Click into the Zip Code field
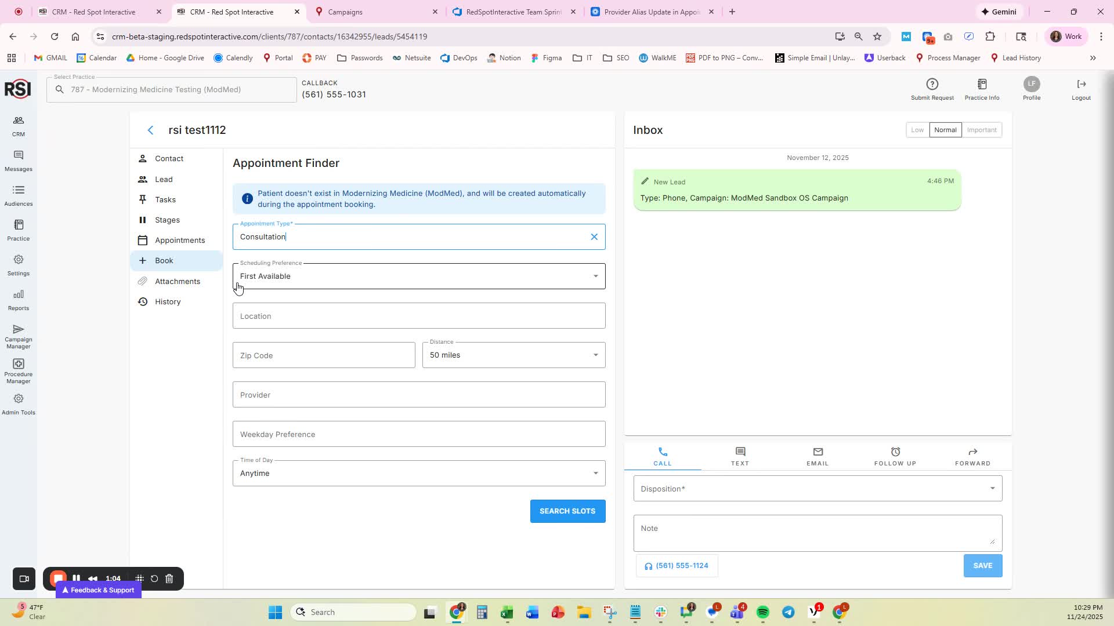Screen dimensions: 1114x626 (323, 355)
